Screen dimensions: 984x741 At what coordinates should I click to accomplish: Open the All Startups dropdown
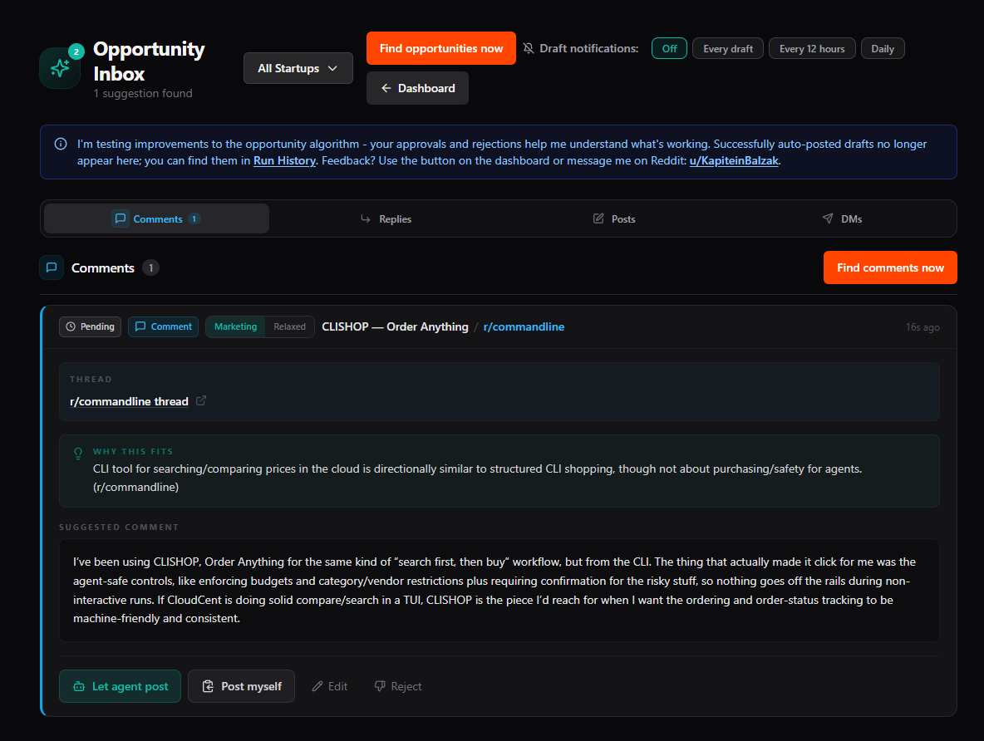tap(298, 68)
